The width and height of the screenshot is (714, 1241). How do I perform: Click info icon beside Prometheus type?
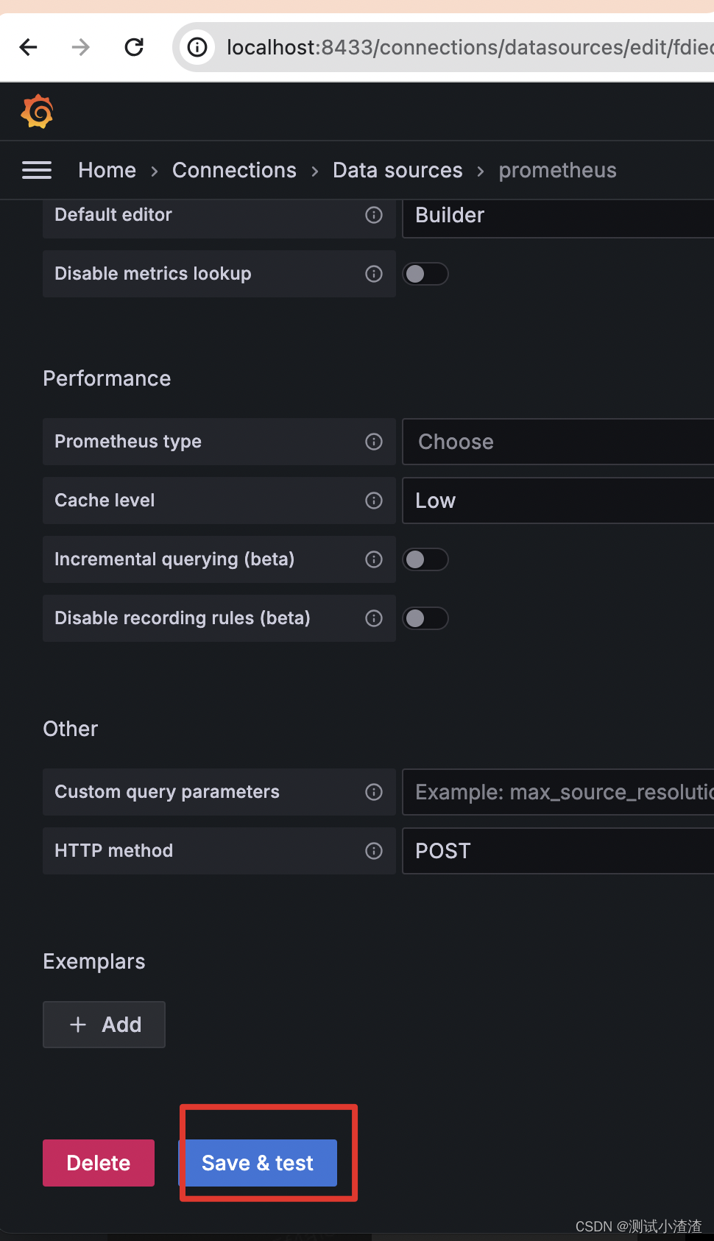click(374, 442)
